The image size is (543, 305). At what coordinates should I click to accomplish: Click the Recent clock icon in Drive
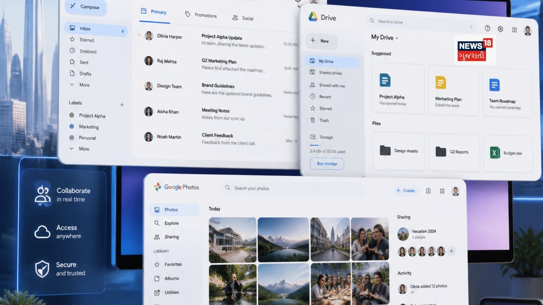tap(313, 97)
